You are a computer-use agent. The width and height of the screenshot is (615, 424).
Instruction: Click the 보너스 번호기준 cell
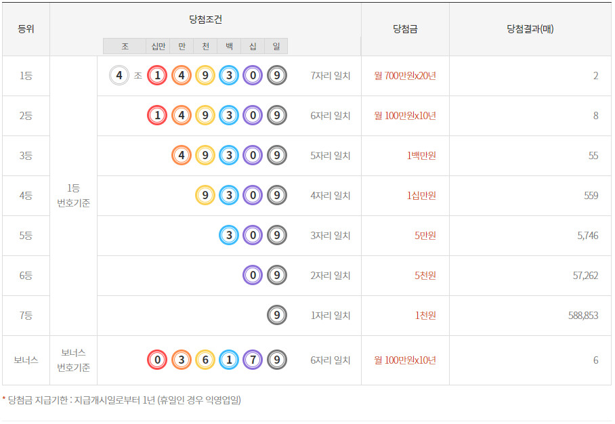(x=73, y=360)
